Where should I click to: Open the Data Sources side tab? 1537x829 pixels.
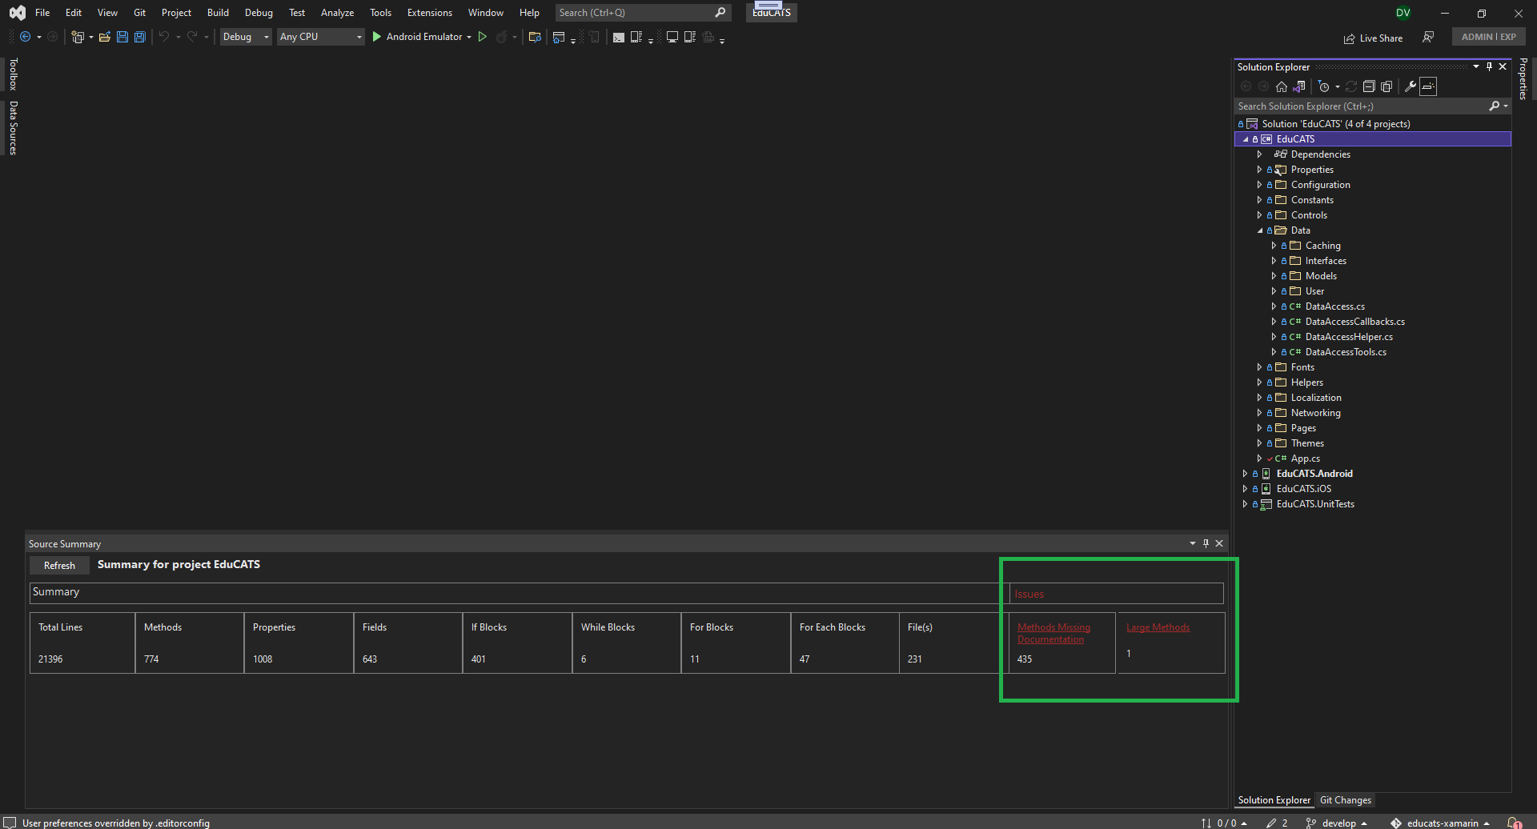click(x=13, y=128)
